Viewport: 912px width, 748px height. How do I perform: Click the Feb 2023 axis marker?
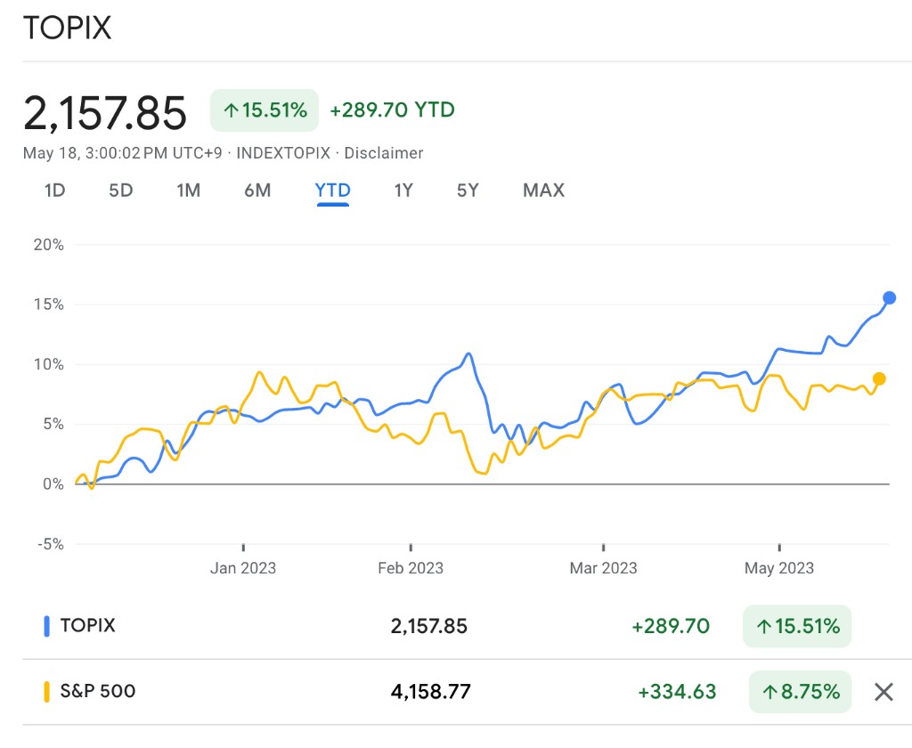tap(411, 568)
